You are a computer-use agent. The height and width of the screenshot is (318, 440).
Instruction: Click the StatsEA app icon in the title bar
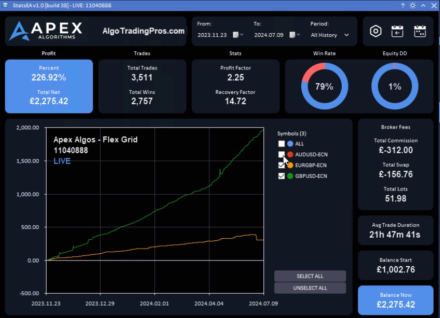click(x=5, y=5)
